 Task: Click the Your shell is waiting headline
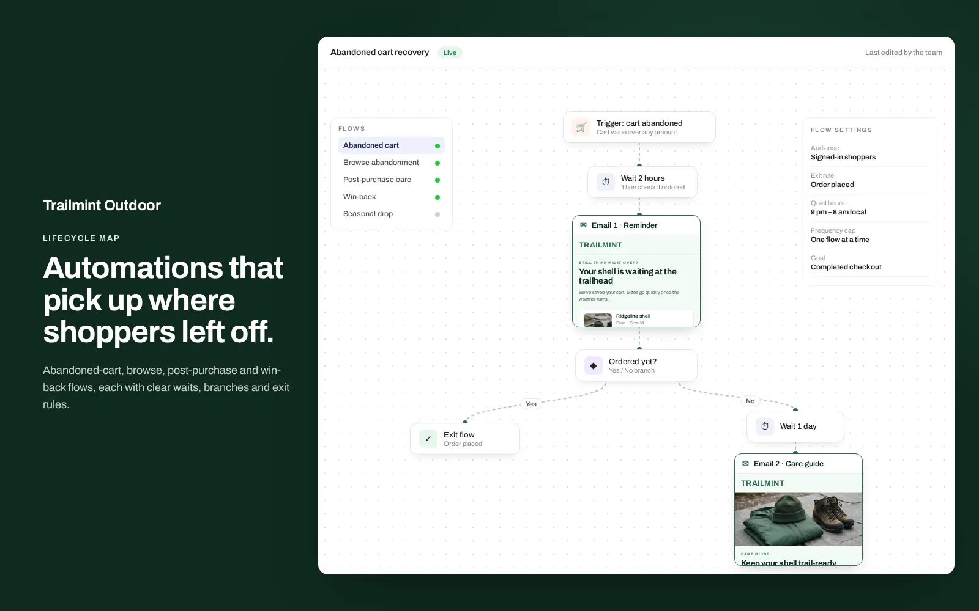pos(628,276)
